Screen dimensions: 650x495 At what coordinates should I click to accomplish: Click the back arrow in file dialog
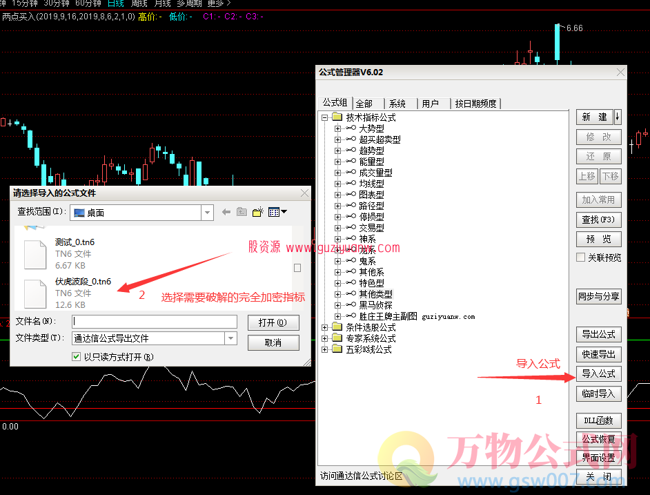pos(226,213)
